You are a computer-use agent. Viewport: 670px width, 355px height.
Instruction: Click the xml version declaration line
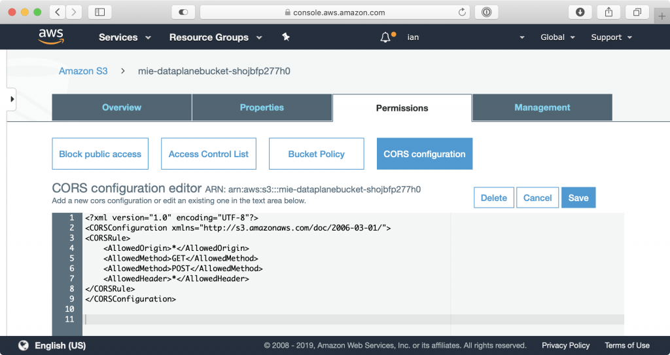click(x=171, y=217)
